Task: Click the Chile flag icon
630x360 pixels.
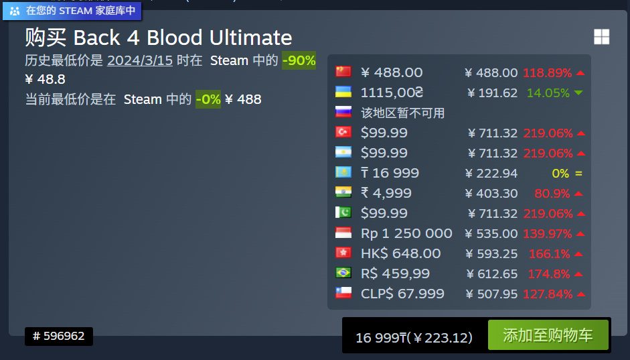Action: pyautogui.click(x=343, y=293)
